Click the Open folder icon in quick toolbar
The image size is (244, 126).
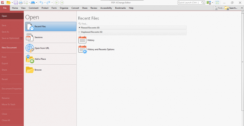click(9, 3)
